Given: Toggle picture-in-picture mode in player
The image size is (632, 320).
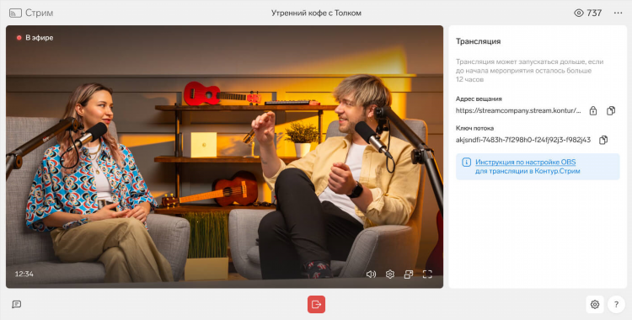Looking at the screenshot, I should pyautogui.click(x=409, y=274).
